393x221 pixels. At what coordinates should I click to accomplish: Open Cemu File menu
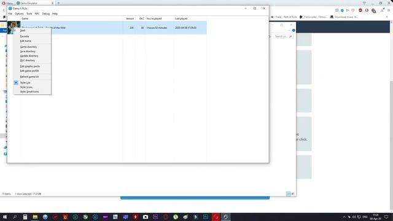[10, 14]
